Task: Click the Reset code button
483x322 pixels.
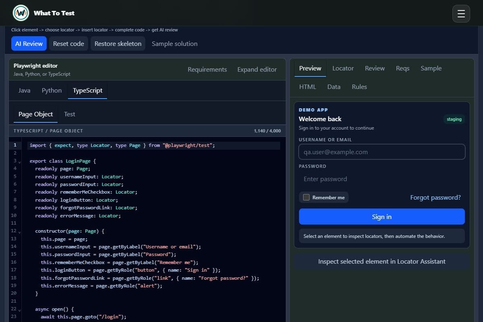Action: 68,43
